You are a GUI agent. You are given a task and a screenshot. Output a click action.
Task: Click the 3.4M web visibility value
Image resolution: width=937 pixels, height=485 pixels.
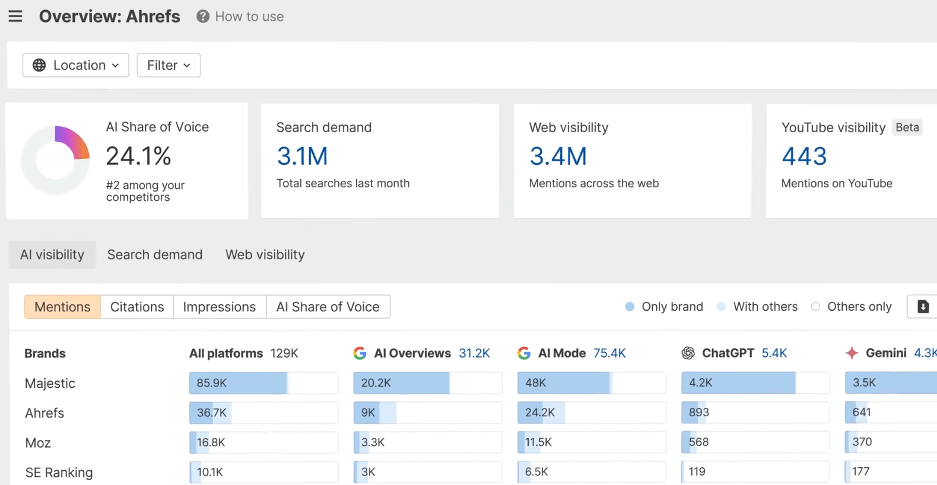pyautogui.click(x=558, y=157)
